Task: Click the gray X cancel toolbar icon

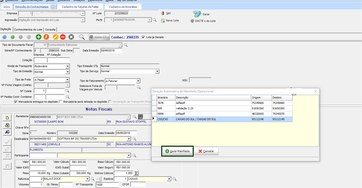Action: (71, 37)
